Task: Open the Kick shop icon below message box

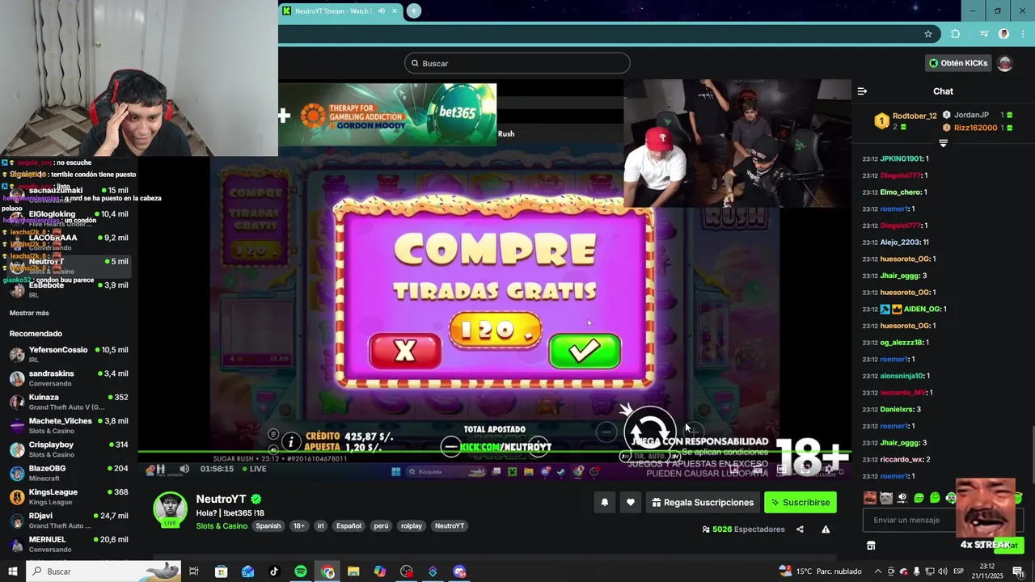Action: coord(871,546)
